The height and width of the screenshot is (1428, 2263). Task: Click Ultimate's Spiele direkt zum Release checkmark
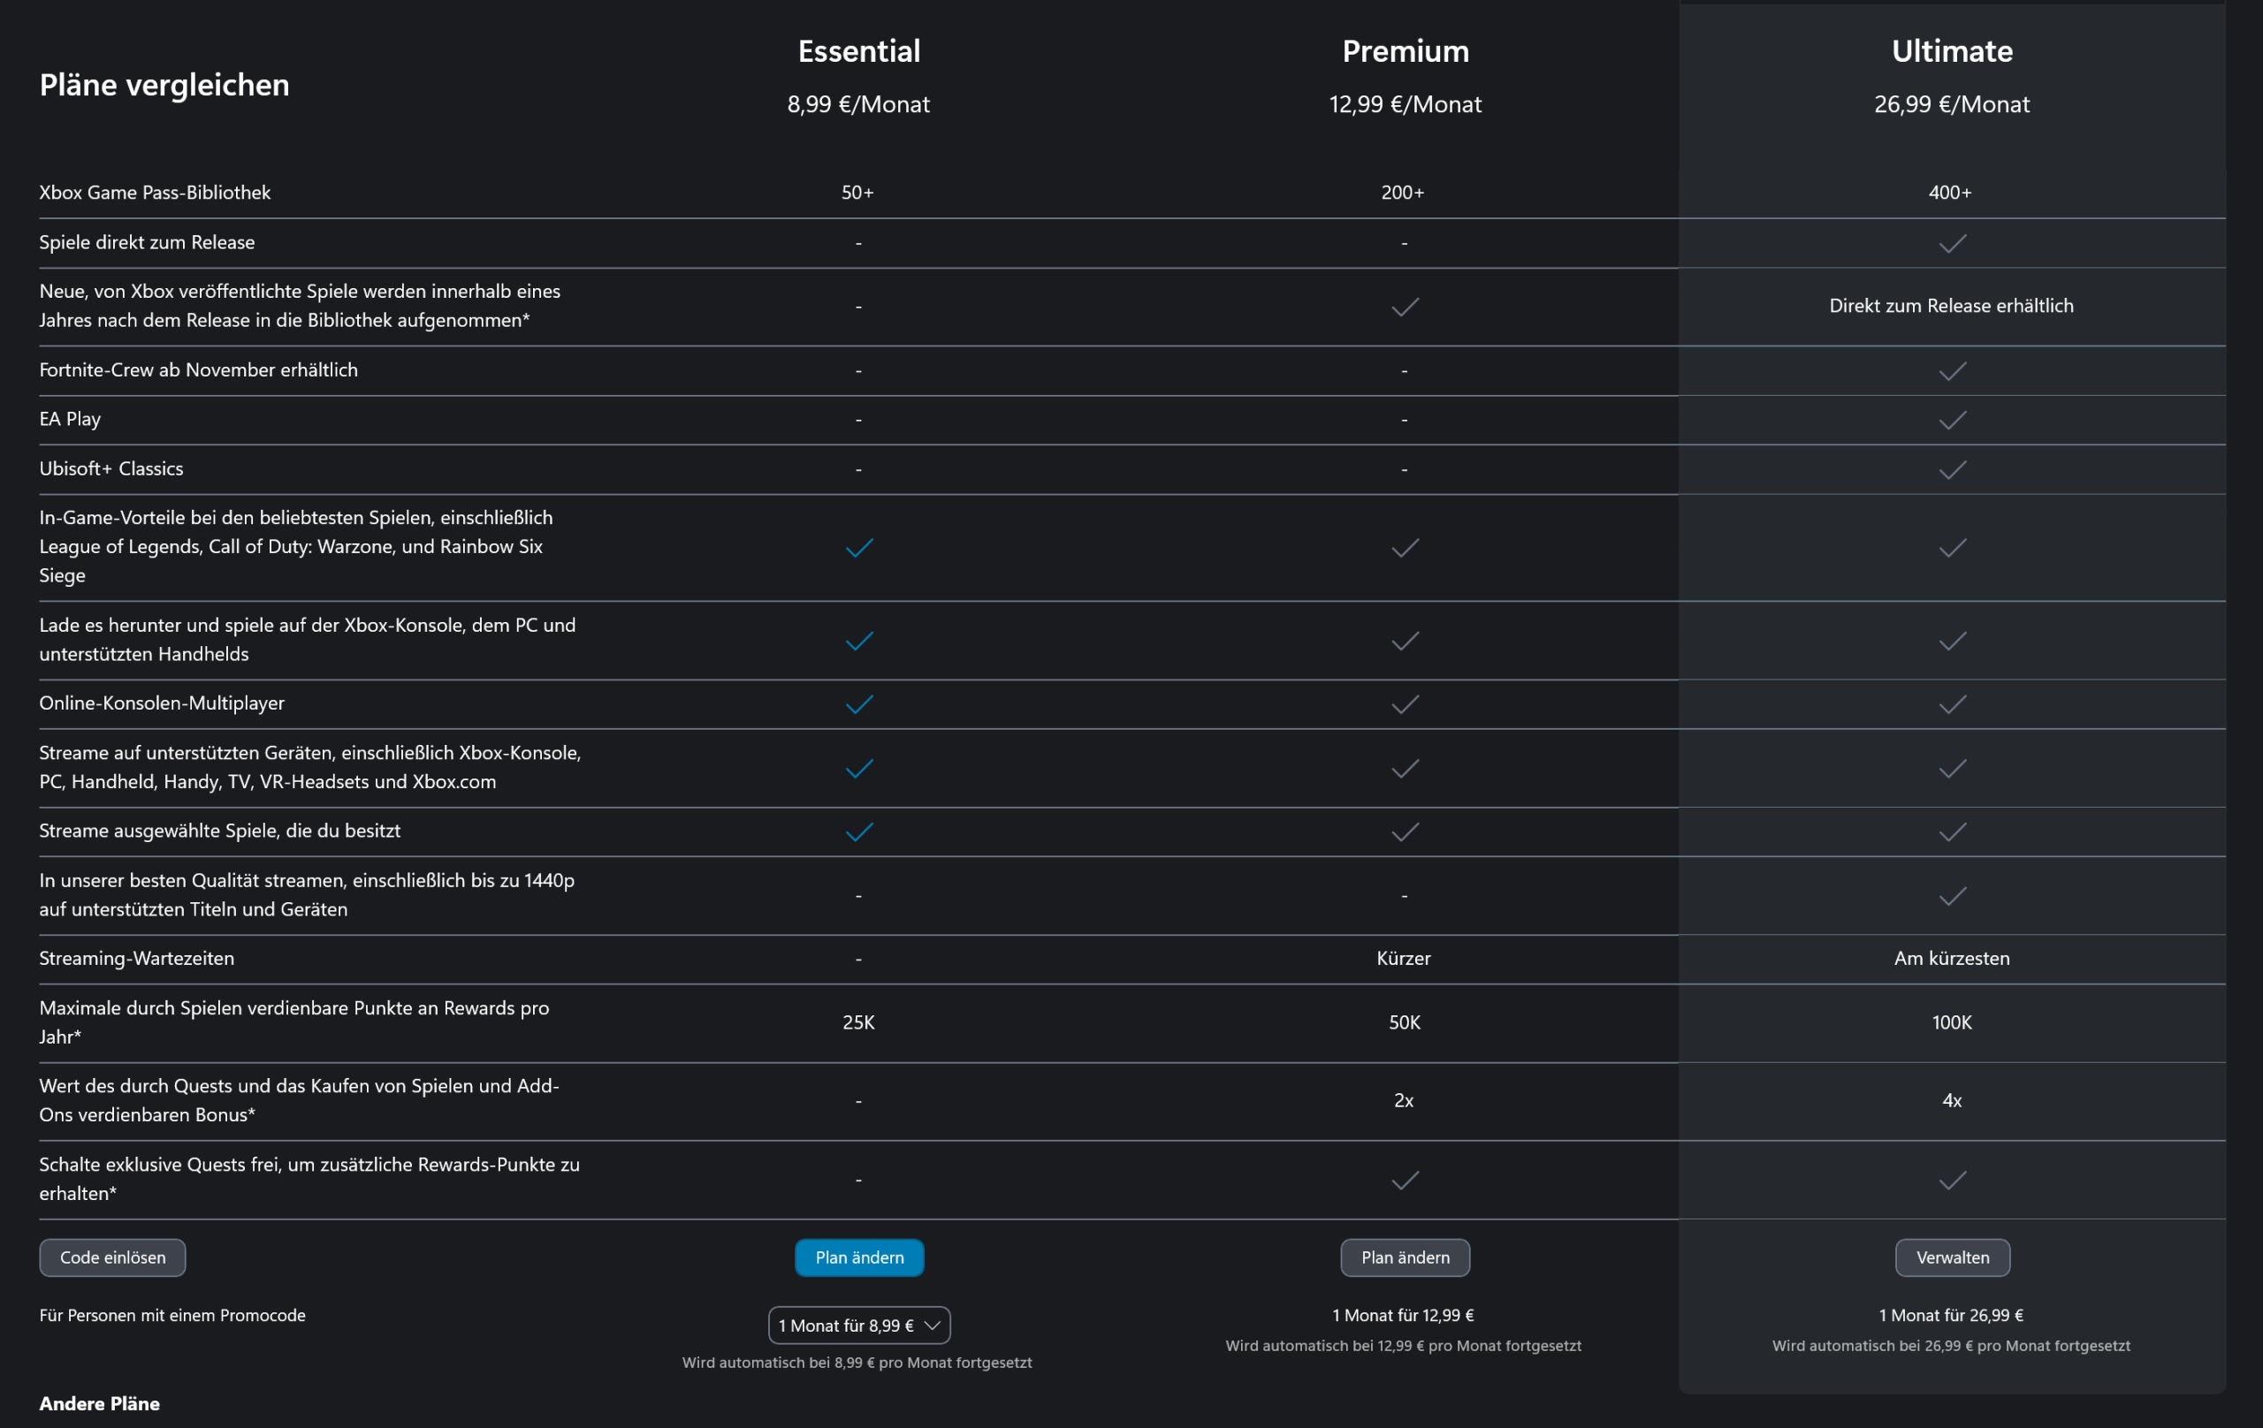tap(1952, 243)
